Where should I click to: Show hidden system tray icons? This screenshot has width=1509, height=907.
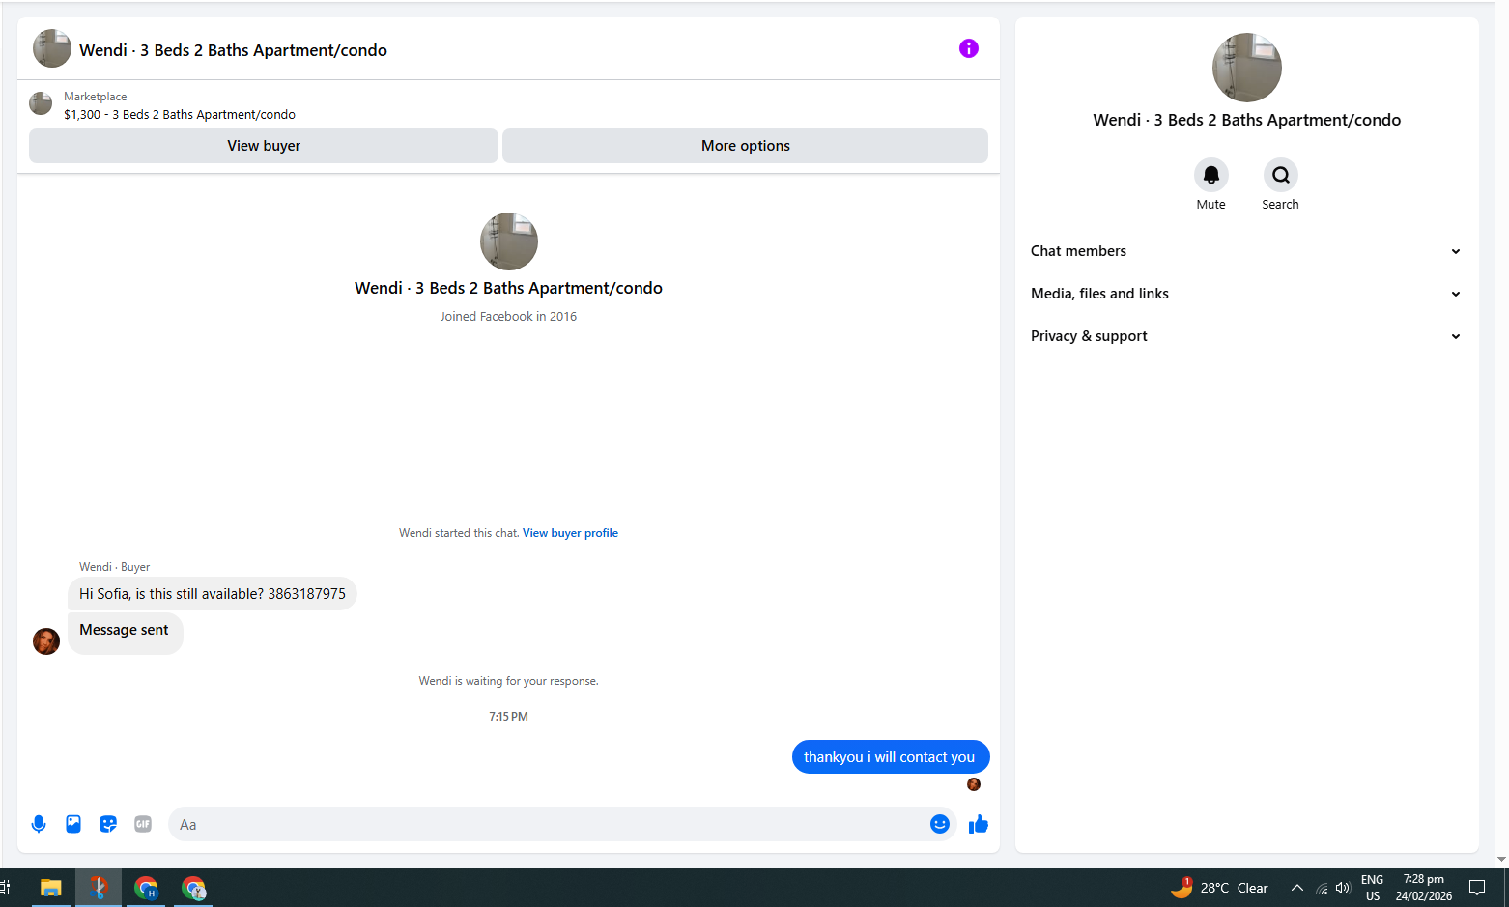1297,888
